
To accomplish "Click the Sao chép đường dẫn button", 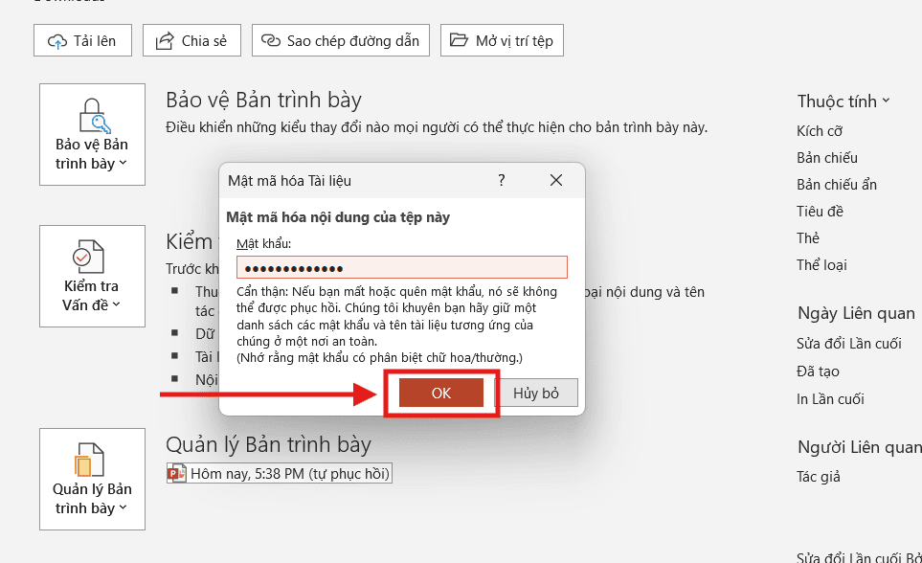I will point(340,40).
